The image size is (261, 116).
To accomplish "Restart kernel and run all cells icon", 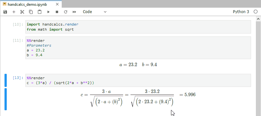I will coord(74,12).
